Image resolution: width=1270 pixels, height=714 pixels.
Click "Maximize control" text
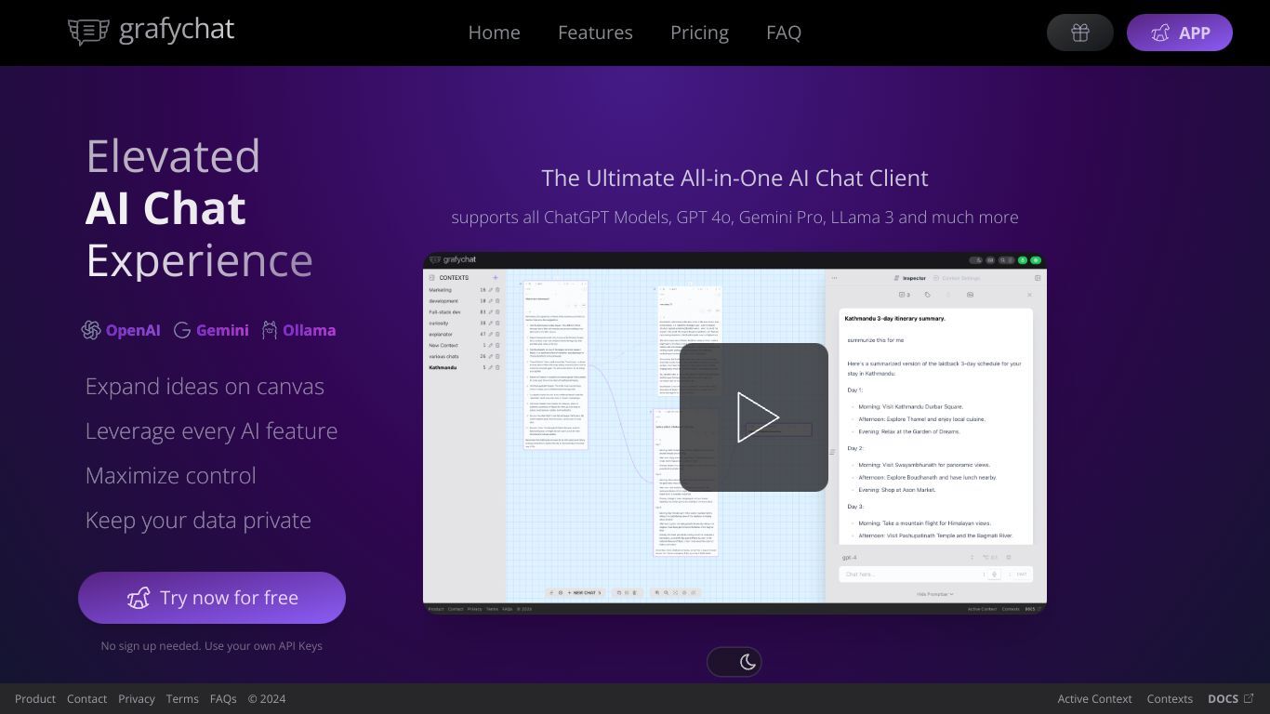[170, 475]
